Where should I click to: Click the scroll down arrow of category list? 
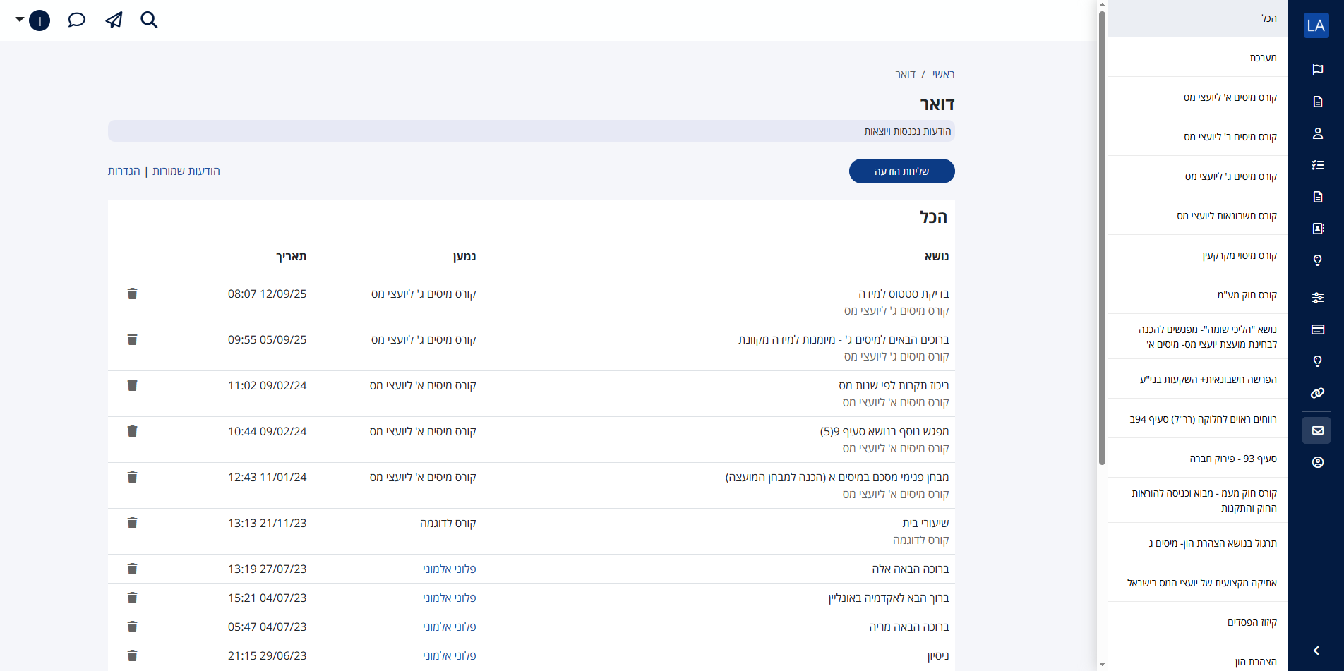click(x=1102, y=665)
